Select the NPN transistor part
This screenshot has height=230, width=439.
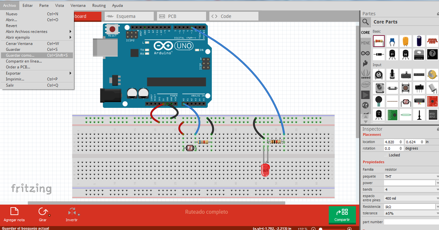(x=406, y=54)
